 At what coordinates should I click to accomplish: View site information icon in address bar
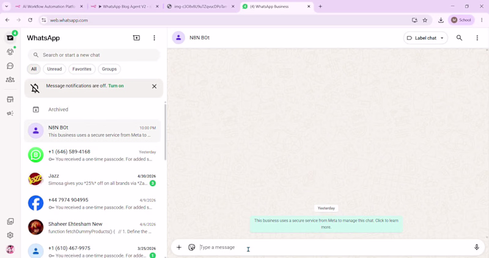pyautogui.click(x=43, y=20)
